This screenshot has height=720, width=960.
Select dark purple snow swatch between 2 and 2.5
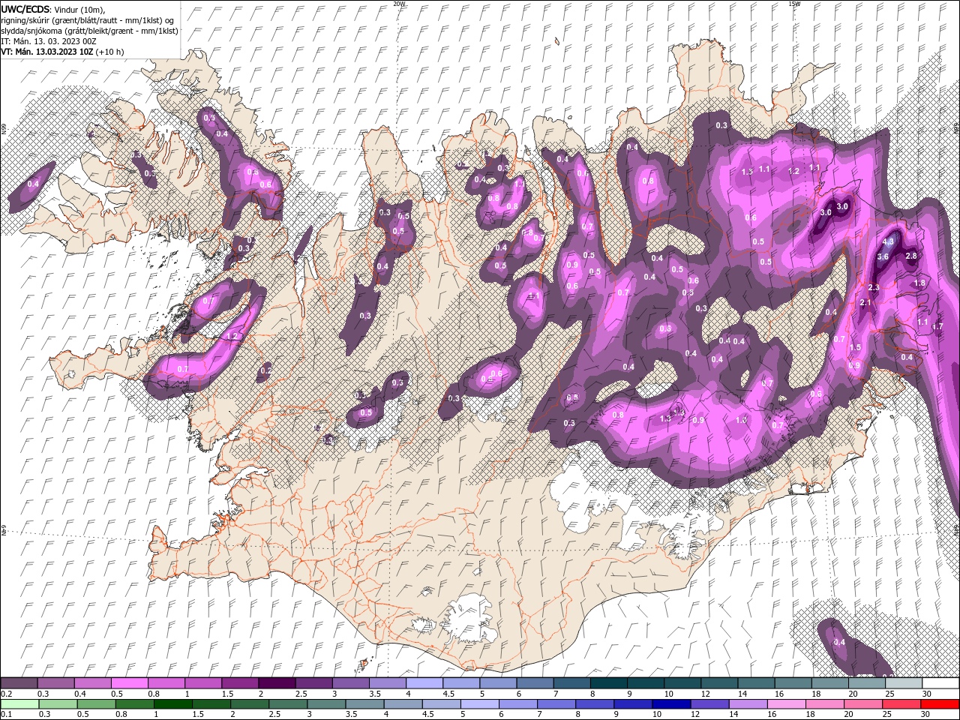(276, 683)
